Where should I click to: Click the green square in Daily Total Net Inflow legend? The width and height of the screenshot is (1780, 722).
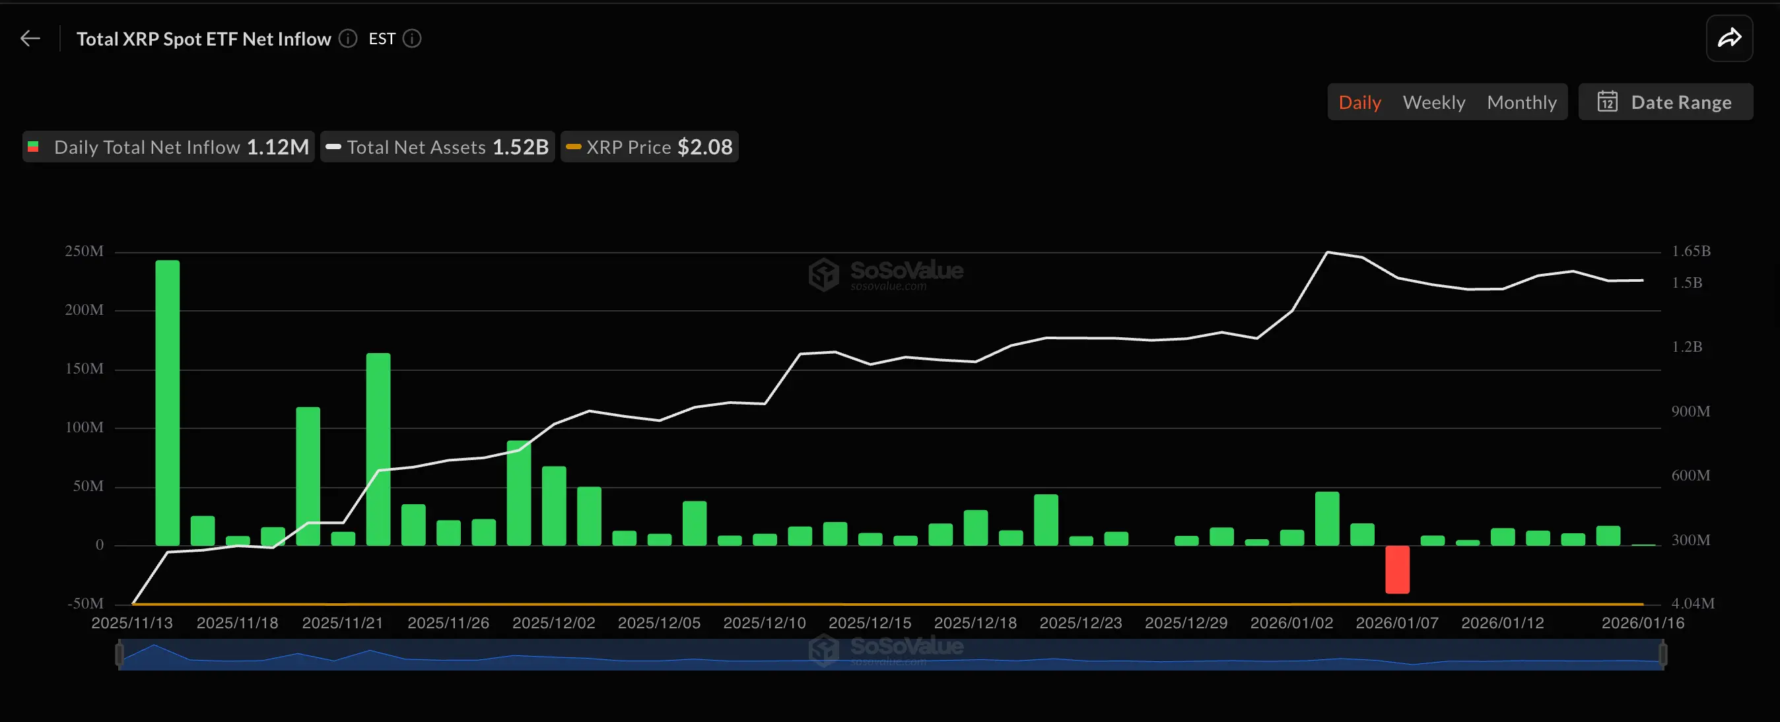point(32,147)
